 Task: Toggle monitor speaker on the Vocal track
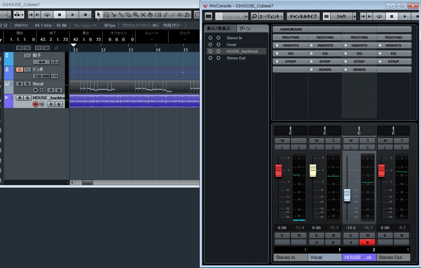tap(42, 90)
